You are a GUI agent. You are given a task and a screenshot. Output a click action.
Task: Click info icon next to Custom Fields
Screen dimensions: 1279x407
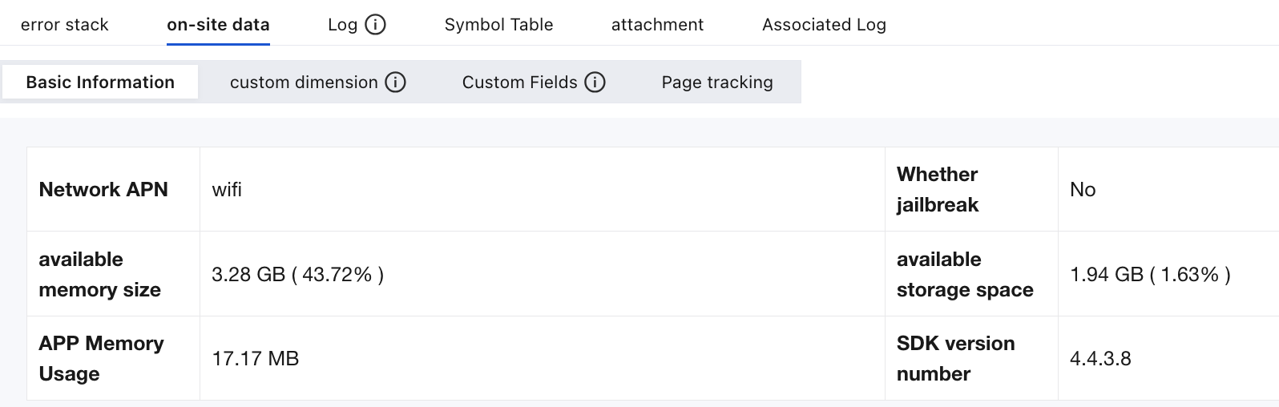595,83
